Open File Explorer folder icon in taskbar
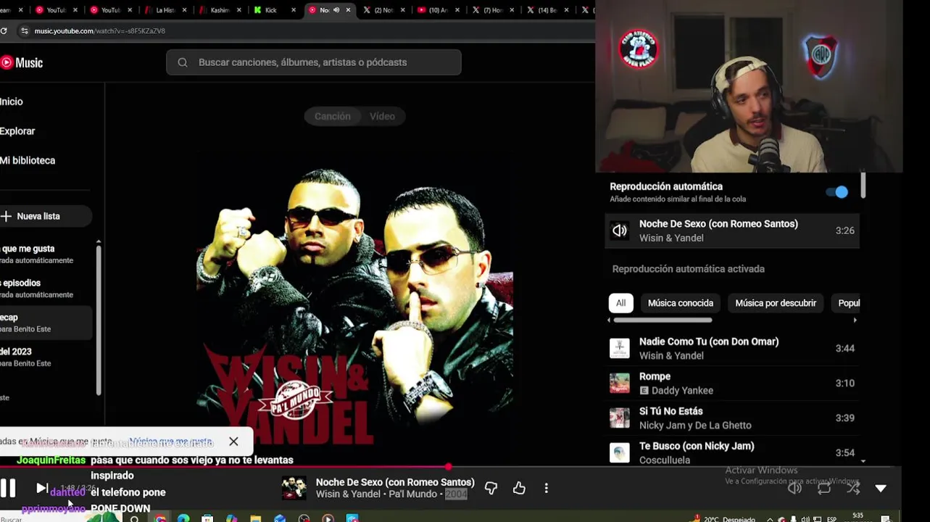This screenshot has width=930, height=522. point(255,518)
